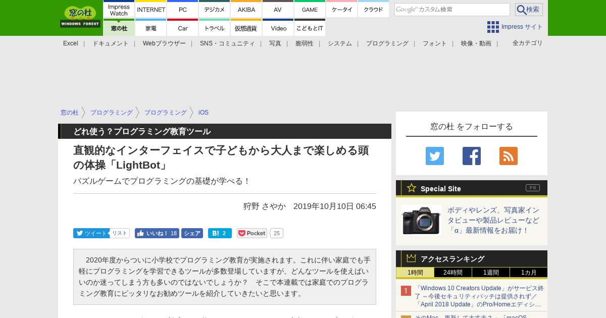
Task: Open the Facebook follow icon
Action: [x=472, y=156]
